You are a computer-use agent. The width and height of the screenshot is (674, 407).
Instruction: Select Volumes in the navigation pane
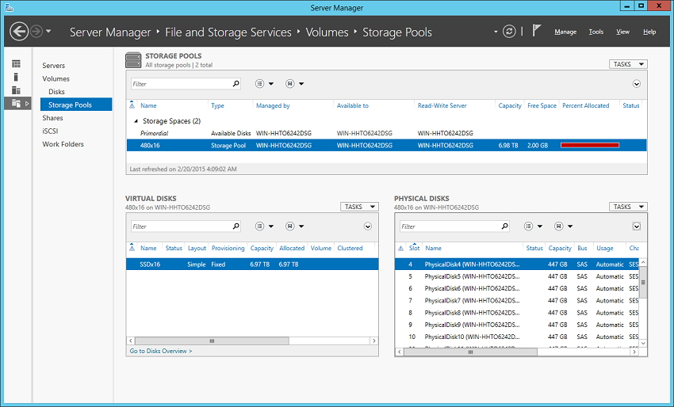point(56,79)
